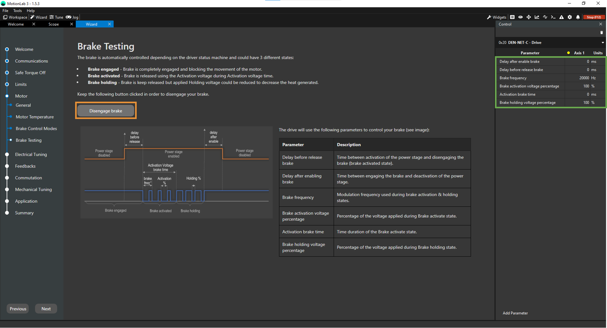
Task: Open the parameter list widget icon
Action: [x=512, y=17]
